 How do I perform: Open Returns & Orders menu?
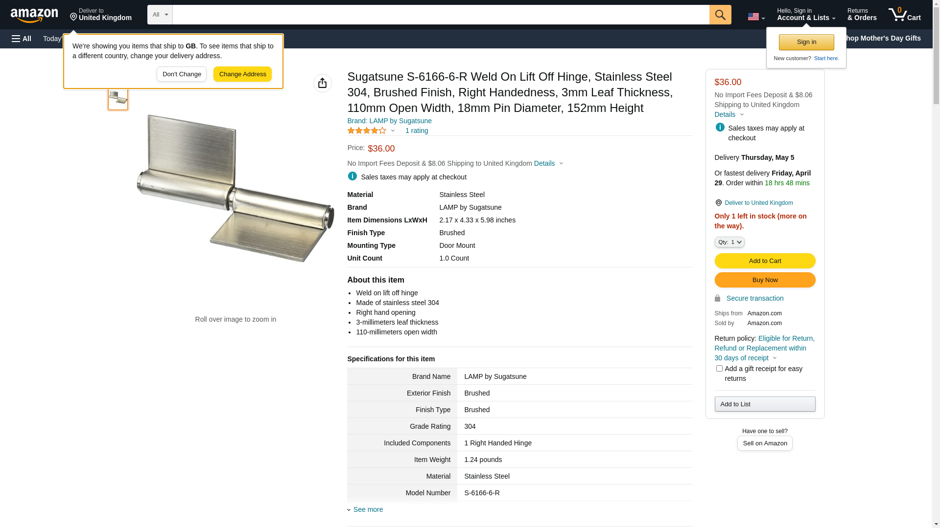pos(862,15)
